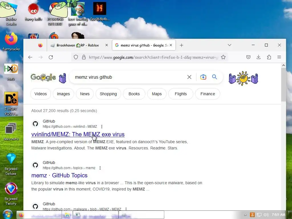Bookmark this page with the star
The width and height of the screenshot is (292, 219).
(223, 57)
